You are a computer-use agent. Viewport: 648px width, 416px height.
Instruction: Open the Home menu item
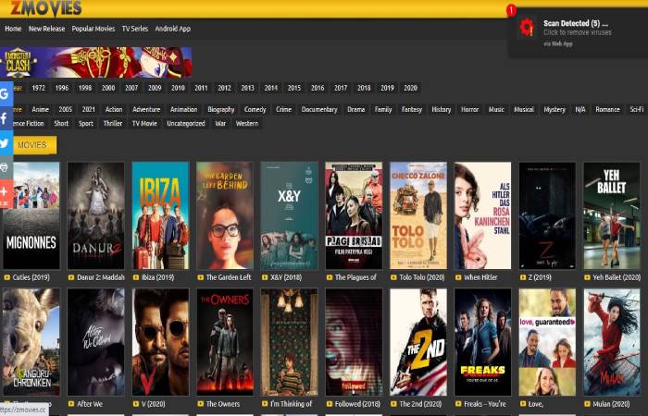[x=13, y=29]
